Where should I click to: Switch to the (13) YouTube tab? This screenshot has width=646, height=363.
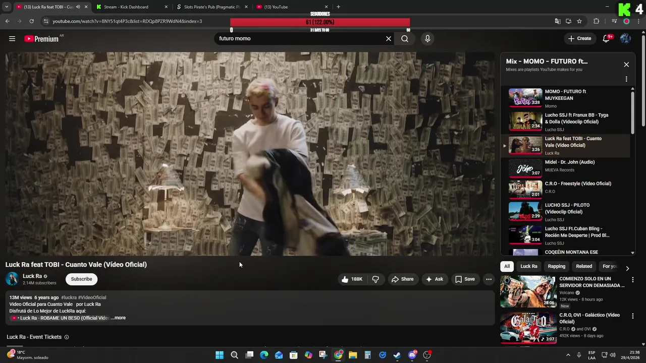(x=292, y=7)
